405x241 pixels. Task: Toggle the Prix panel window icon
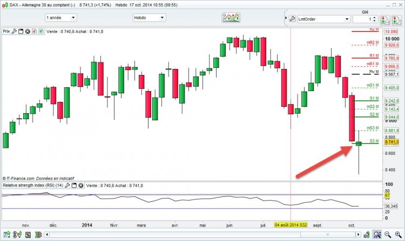[21, 31]
